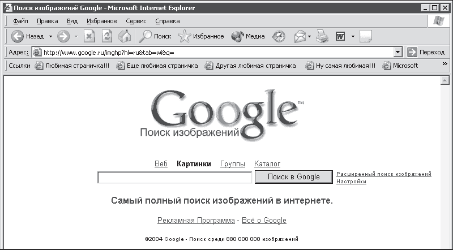The width and height of the screenshot is (453, 250).
Task: Open the Сервис menu
Action: (x=136, y=21)
